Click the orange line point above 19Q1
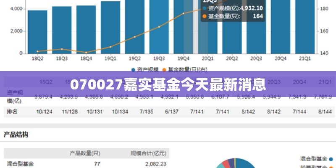Viewport: 336px width, 168px height. click(110, 47)
